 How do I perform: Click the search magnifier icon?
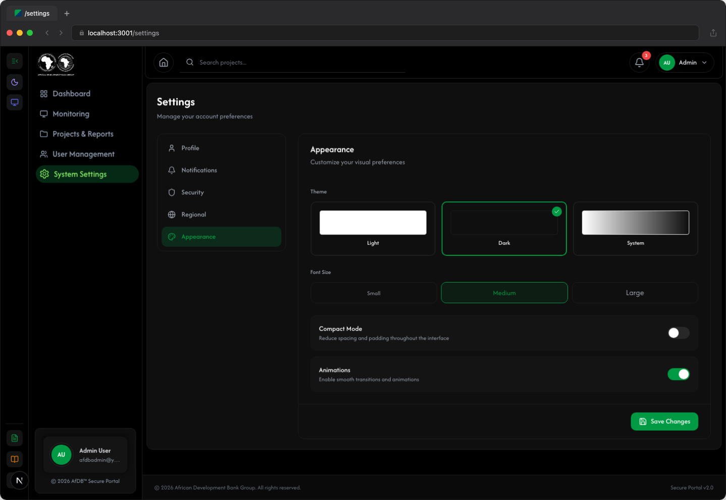pyautogui.click(x=190, y=63)
